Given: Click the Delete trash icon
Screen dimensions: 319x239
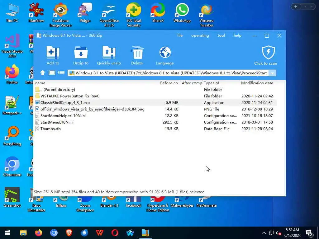Looking at the screenshot, I should (x=137, y=55).
